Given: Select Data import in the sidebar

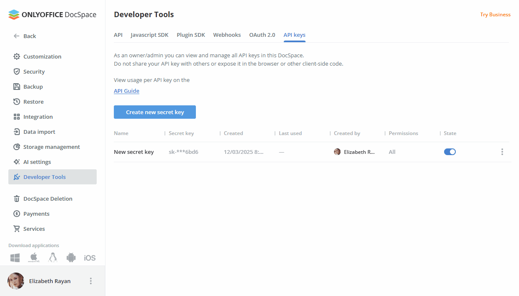Looking at the screenshot, I should click(39, 132).
